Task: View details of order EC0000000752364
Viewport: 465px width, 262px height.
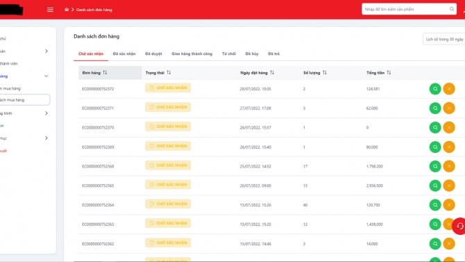Action: (x=435, y=205)
